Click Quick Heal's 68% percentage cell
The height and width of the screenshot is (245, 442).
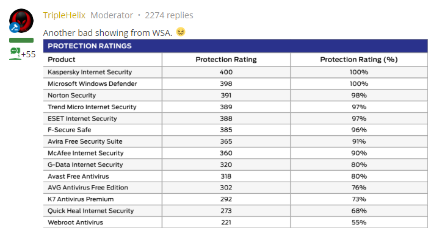[x=358, y=211]
